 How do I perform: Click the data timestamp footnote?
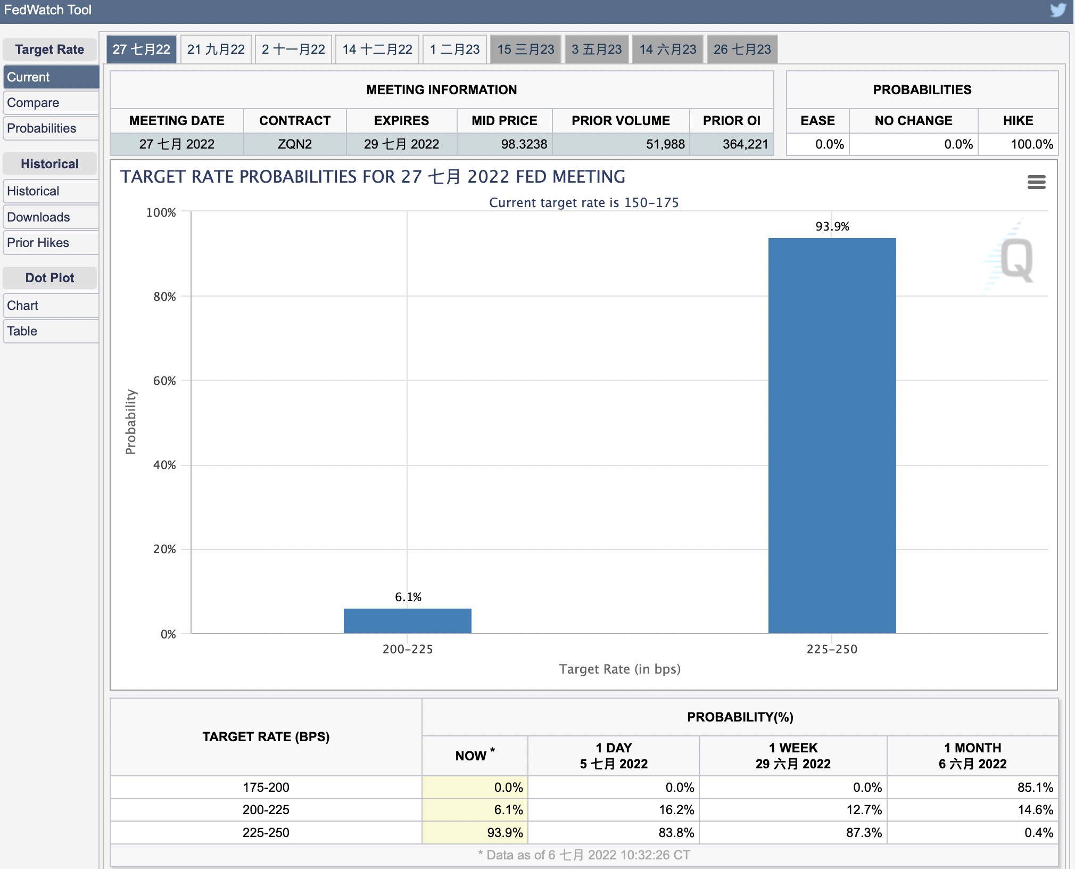click(x=584, y=855)
